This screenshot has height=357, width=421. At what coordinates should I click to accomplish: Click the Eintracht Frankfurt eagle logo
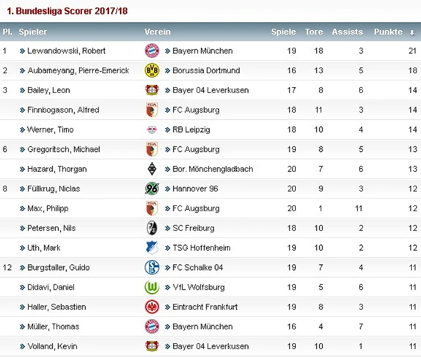[x=152, y=307]
